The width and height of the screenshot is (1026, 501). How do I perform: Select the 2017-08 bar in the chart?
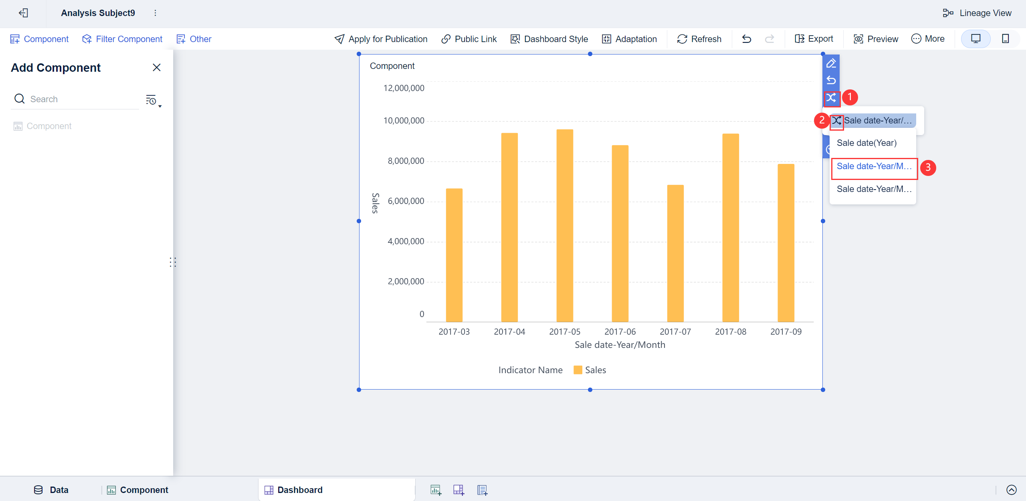[x=731, y=228]
